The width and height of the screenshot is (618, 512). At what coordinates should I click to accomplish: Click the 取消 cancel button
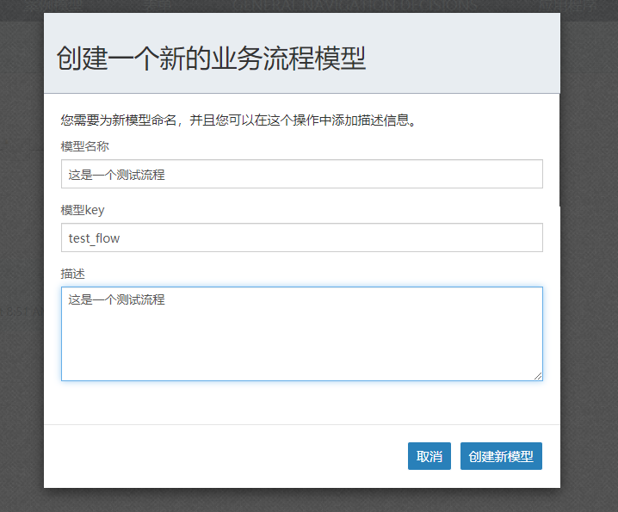[x=430, y=456]
